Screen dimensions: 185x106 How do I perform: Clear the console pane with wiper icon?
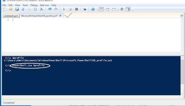pyautogui.click(x=41, y=9)
